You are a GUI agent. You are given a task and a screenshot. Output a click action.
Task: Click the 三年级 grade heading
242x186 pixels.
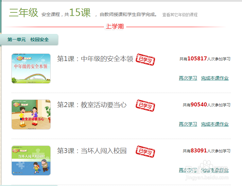tap(24, 12)
